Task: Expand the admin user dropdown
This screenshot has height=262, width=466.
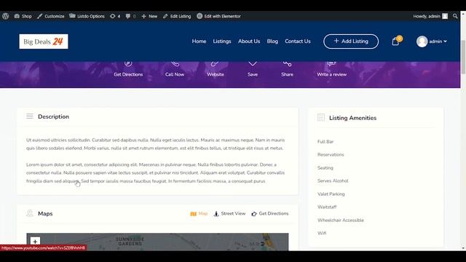Action: click(438, 41)
